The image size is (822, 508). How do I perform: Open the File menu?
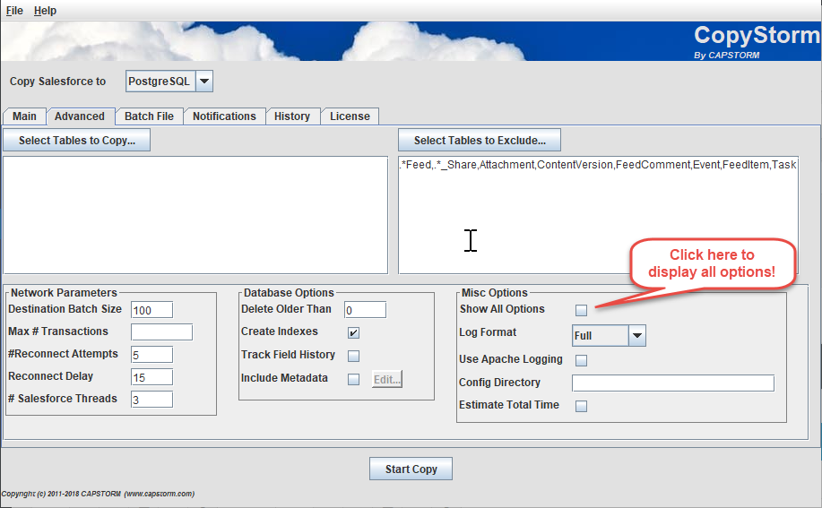[14, 11]
